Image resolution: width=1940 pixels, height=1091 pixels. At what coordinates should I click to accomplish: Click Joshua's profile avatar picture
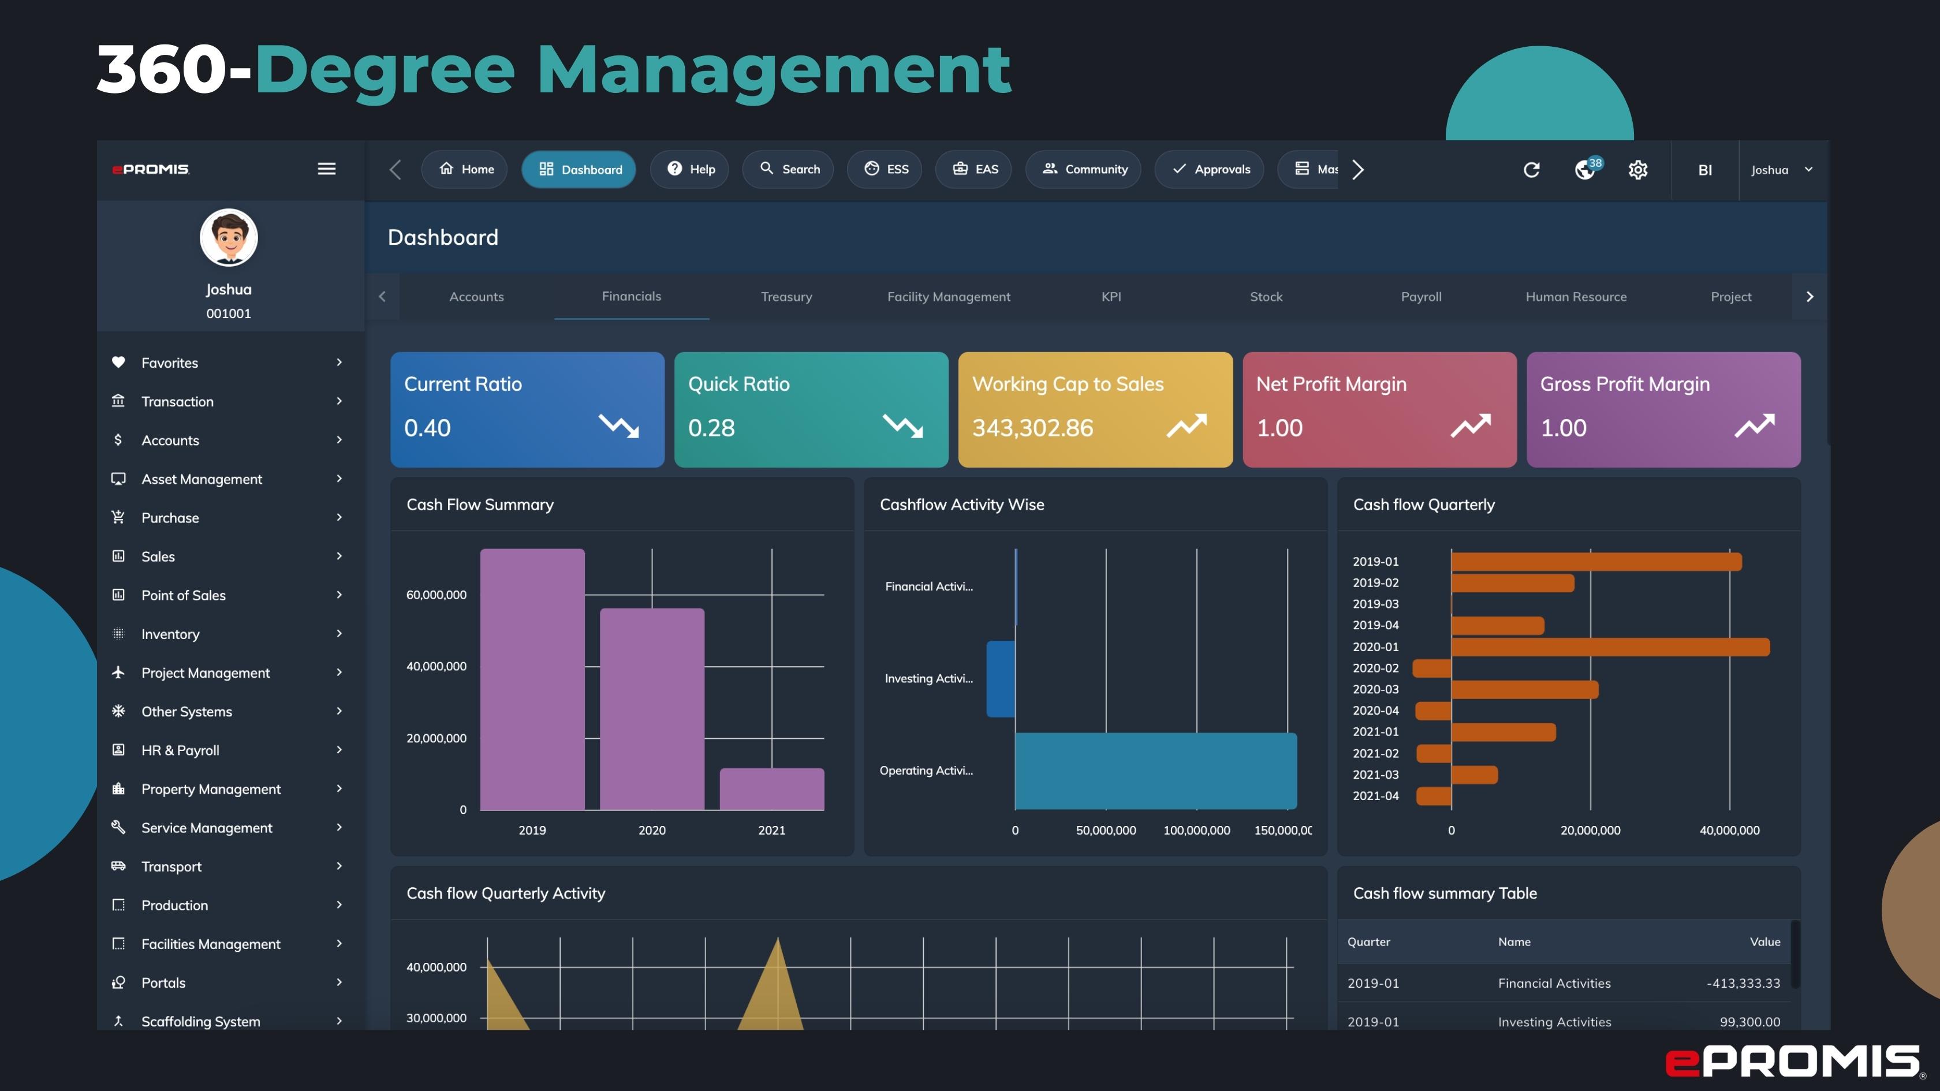(x=228, y=237)
